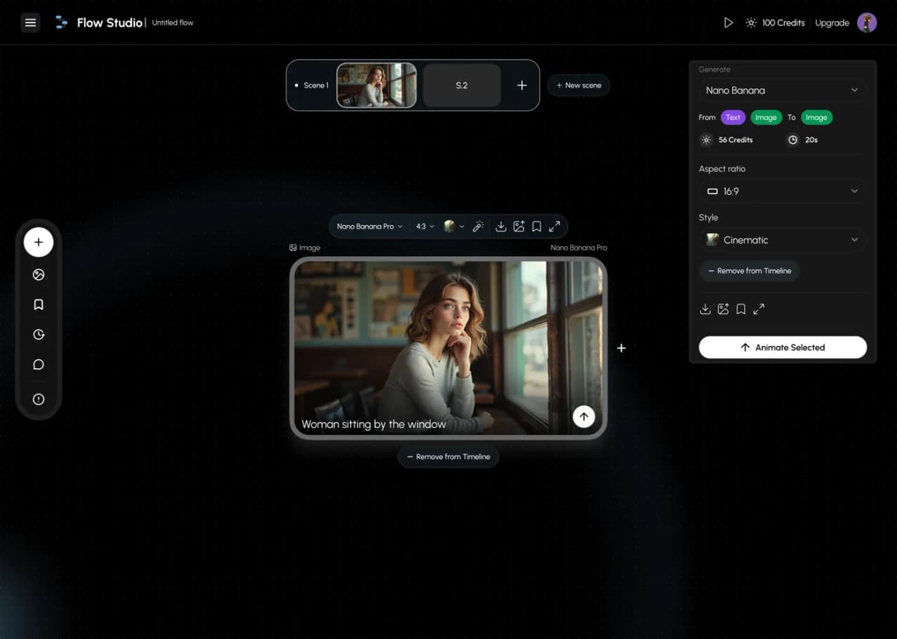Toggle the From Image chip

(x=765, y=117)
